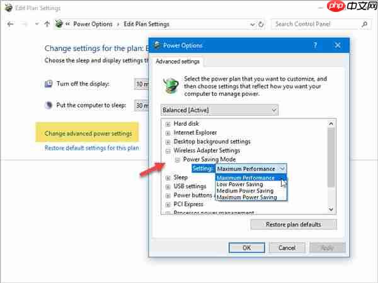Select PCI Express label in tree

pyautogui.click(x=188, y=204)
